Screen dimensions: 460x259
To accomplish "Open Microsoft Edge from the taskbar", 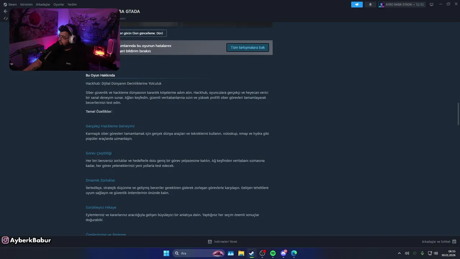I will [294, 253].
